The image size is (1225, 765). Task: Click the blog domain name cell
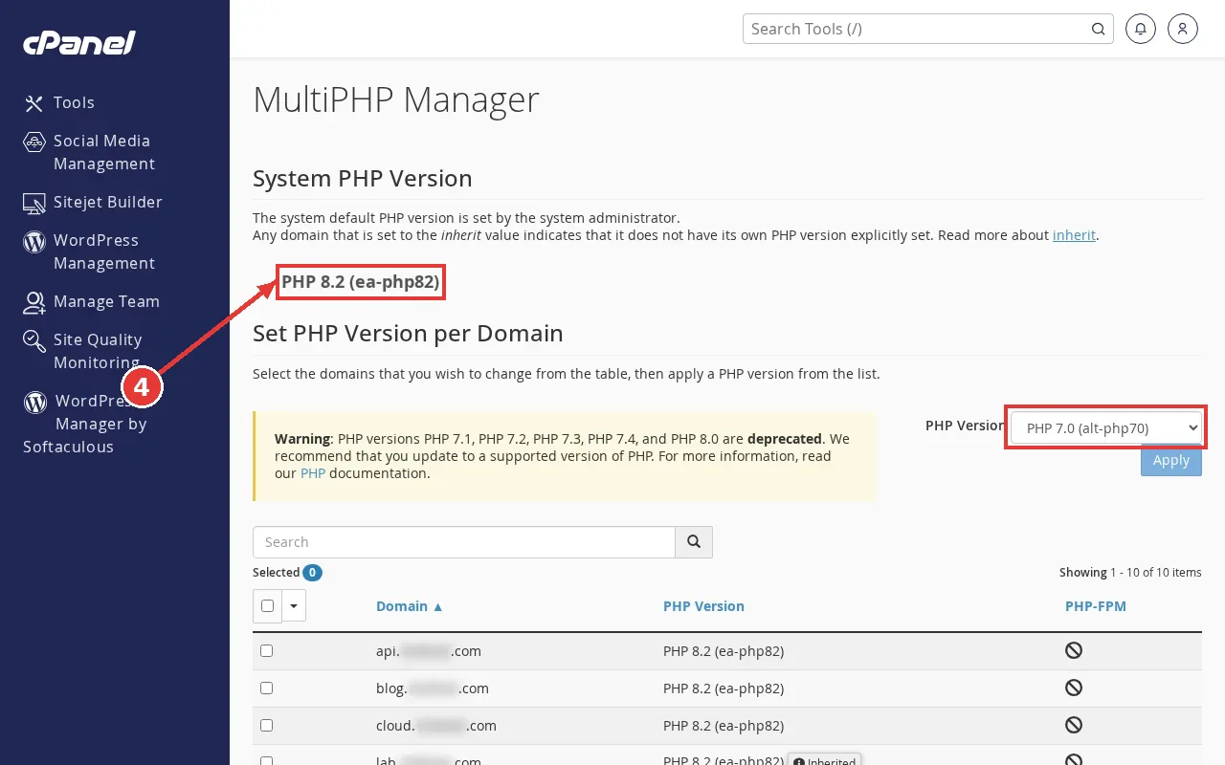point(433,688)
